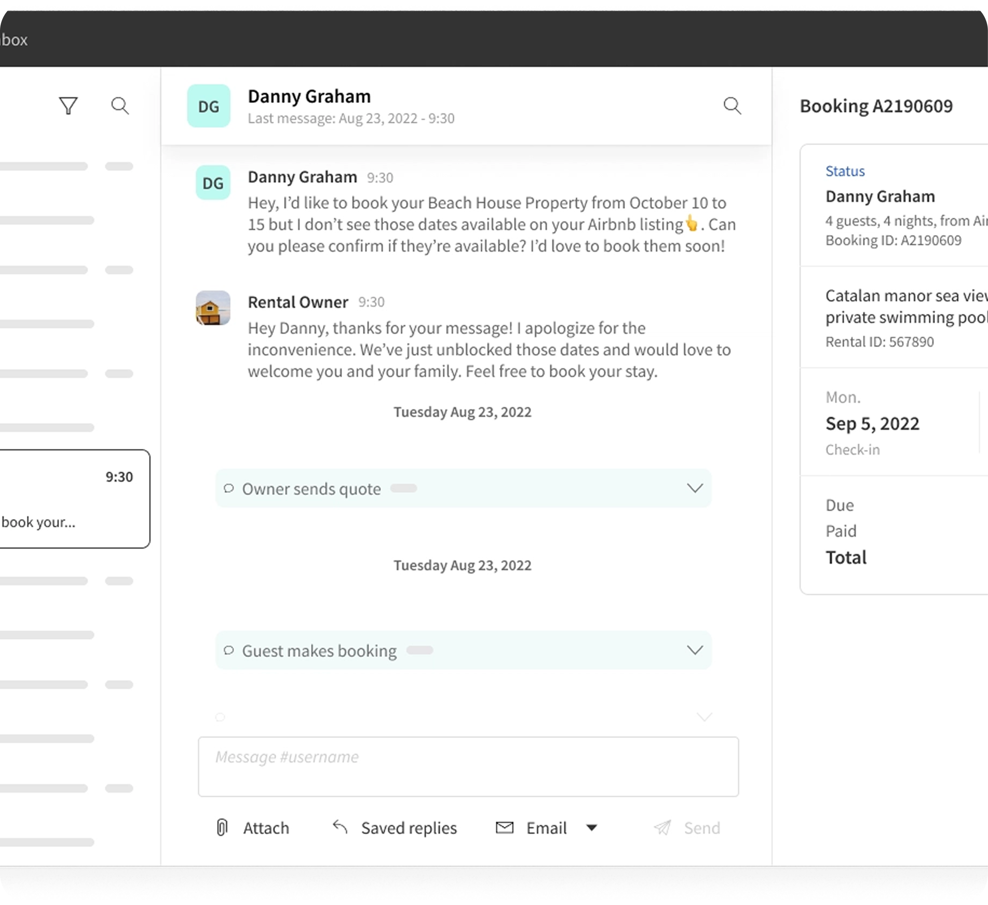Expand the Owner sends quote row

(694, 488)
